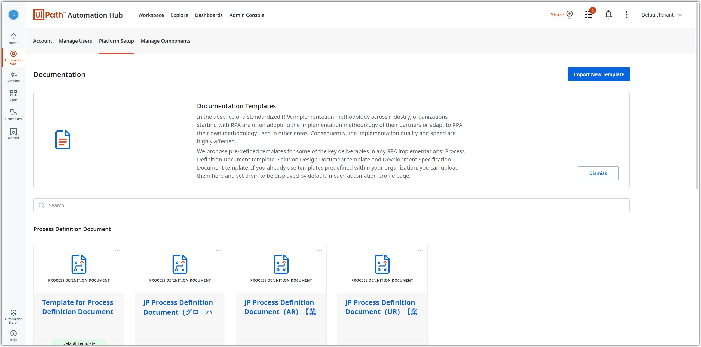
Task: Open options for JP Process Definition (グローバ card
Action: coord(218,251)
